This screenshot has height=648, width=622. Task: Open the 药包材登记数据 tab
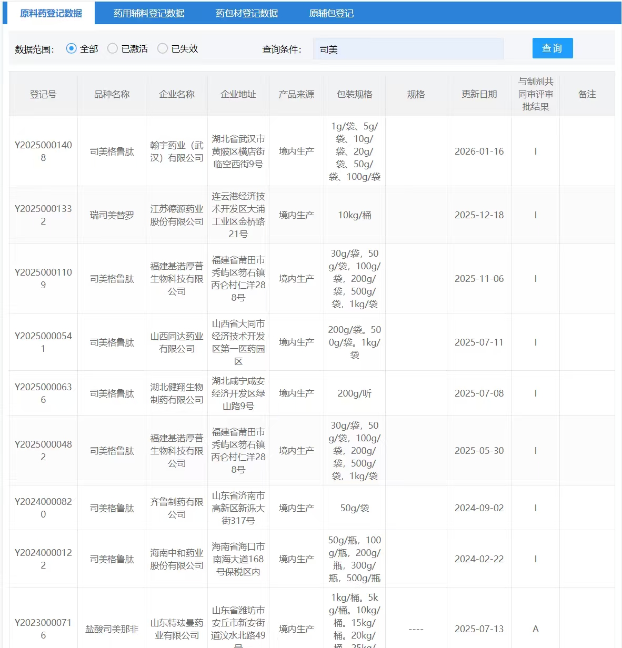(247, 13)
